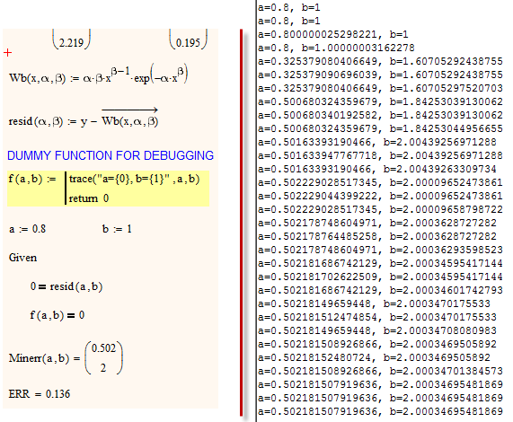Click trace line a=0.50181702622509
This screenshot has width=513, height=422.
[x=380, y=277]
